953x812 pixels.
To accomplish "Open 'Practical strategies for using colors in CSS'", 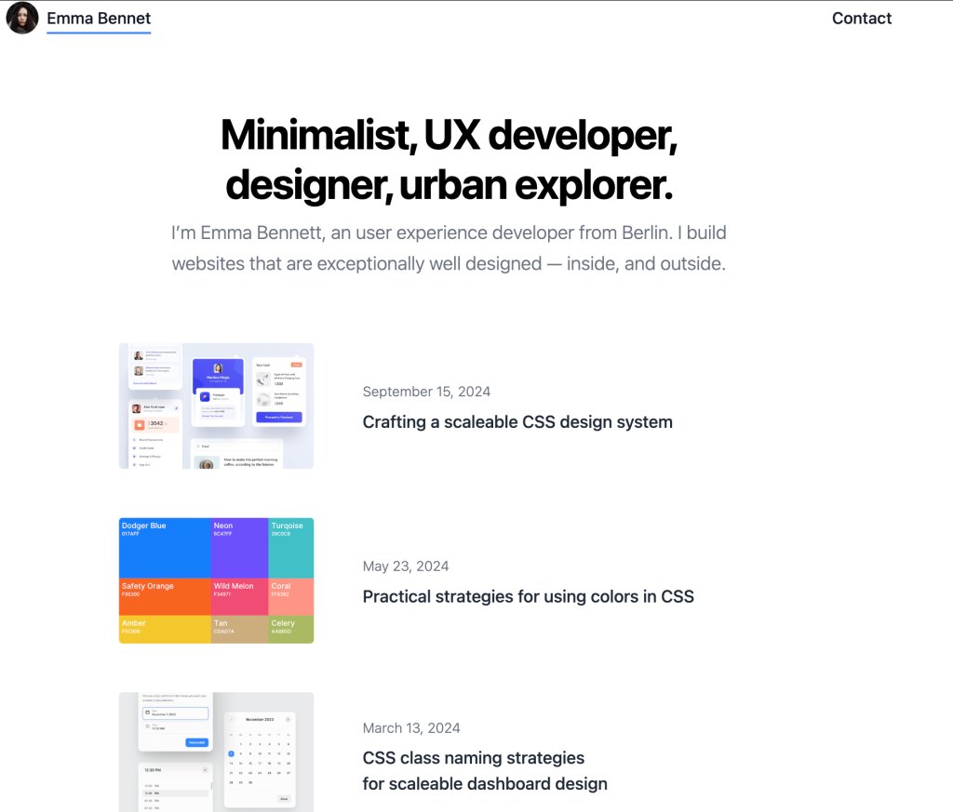I will (529, 596).
